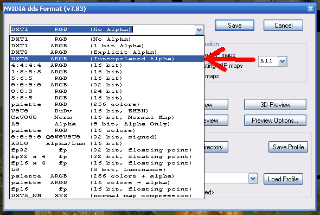Select DXT1 ARGB (1 bit Alpha)

click(107, 46)
